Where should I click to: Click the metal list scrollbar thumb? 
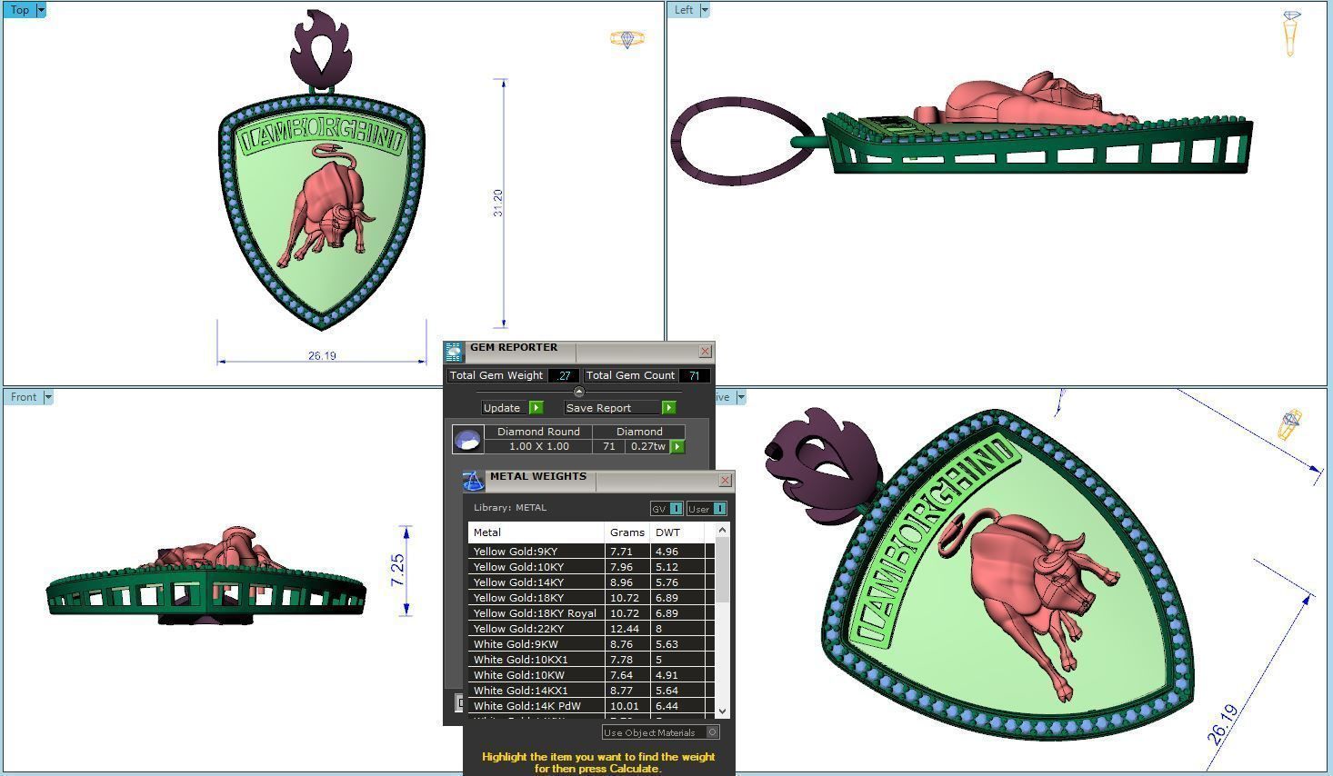pyautogui.click(x=723, y=570)
